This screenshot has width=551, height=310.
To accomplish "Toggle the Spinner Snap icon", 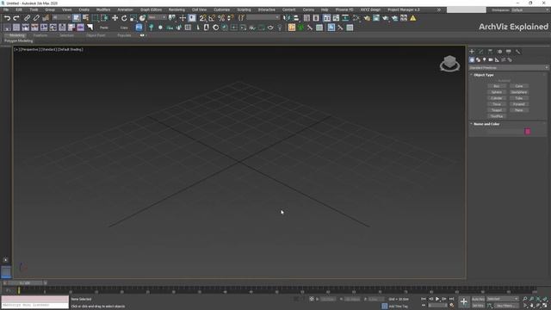I will click(x=230, y=18).
